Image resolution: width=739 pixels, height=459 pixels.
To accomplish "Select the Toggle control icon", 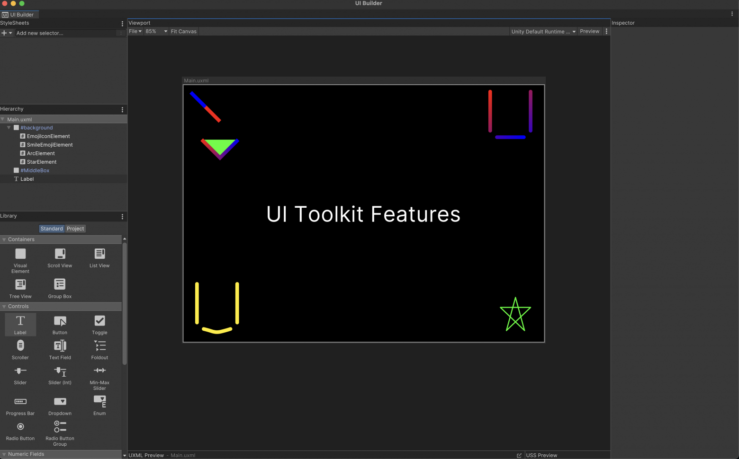I will (100, 321).
